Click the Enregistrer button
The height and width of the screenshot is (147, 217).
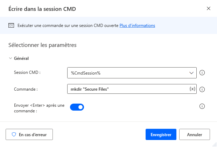click(161, 134)
